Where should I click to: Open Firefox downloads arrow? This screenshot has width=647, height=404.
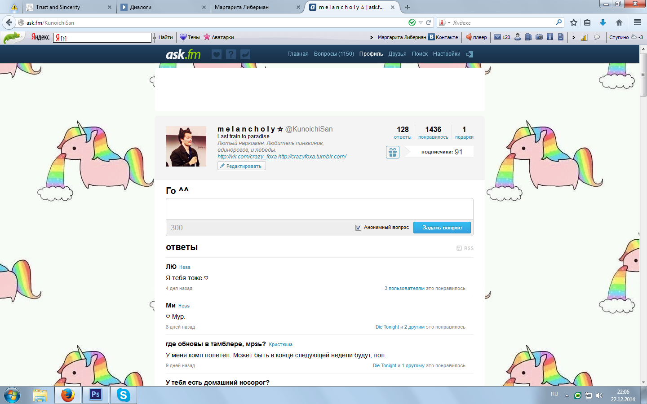click(603, 22)
